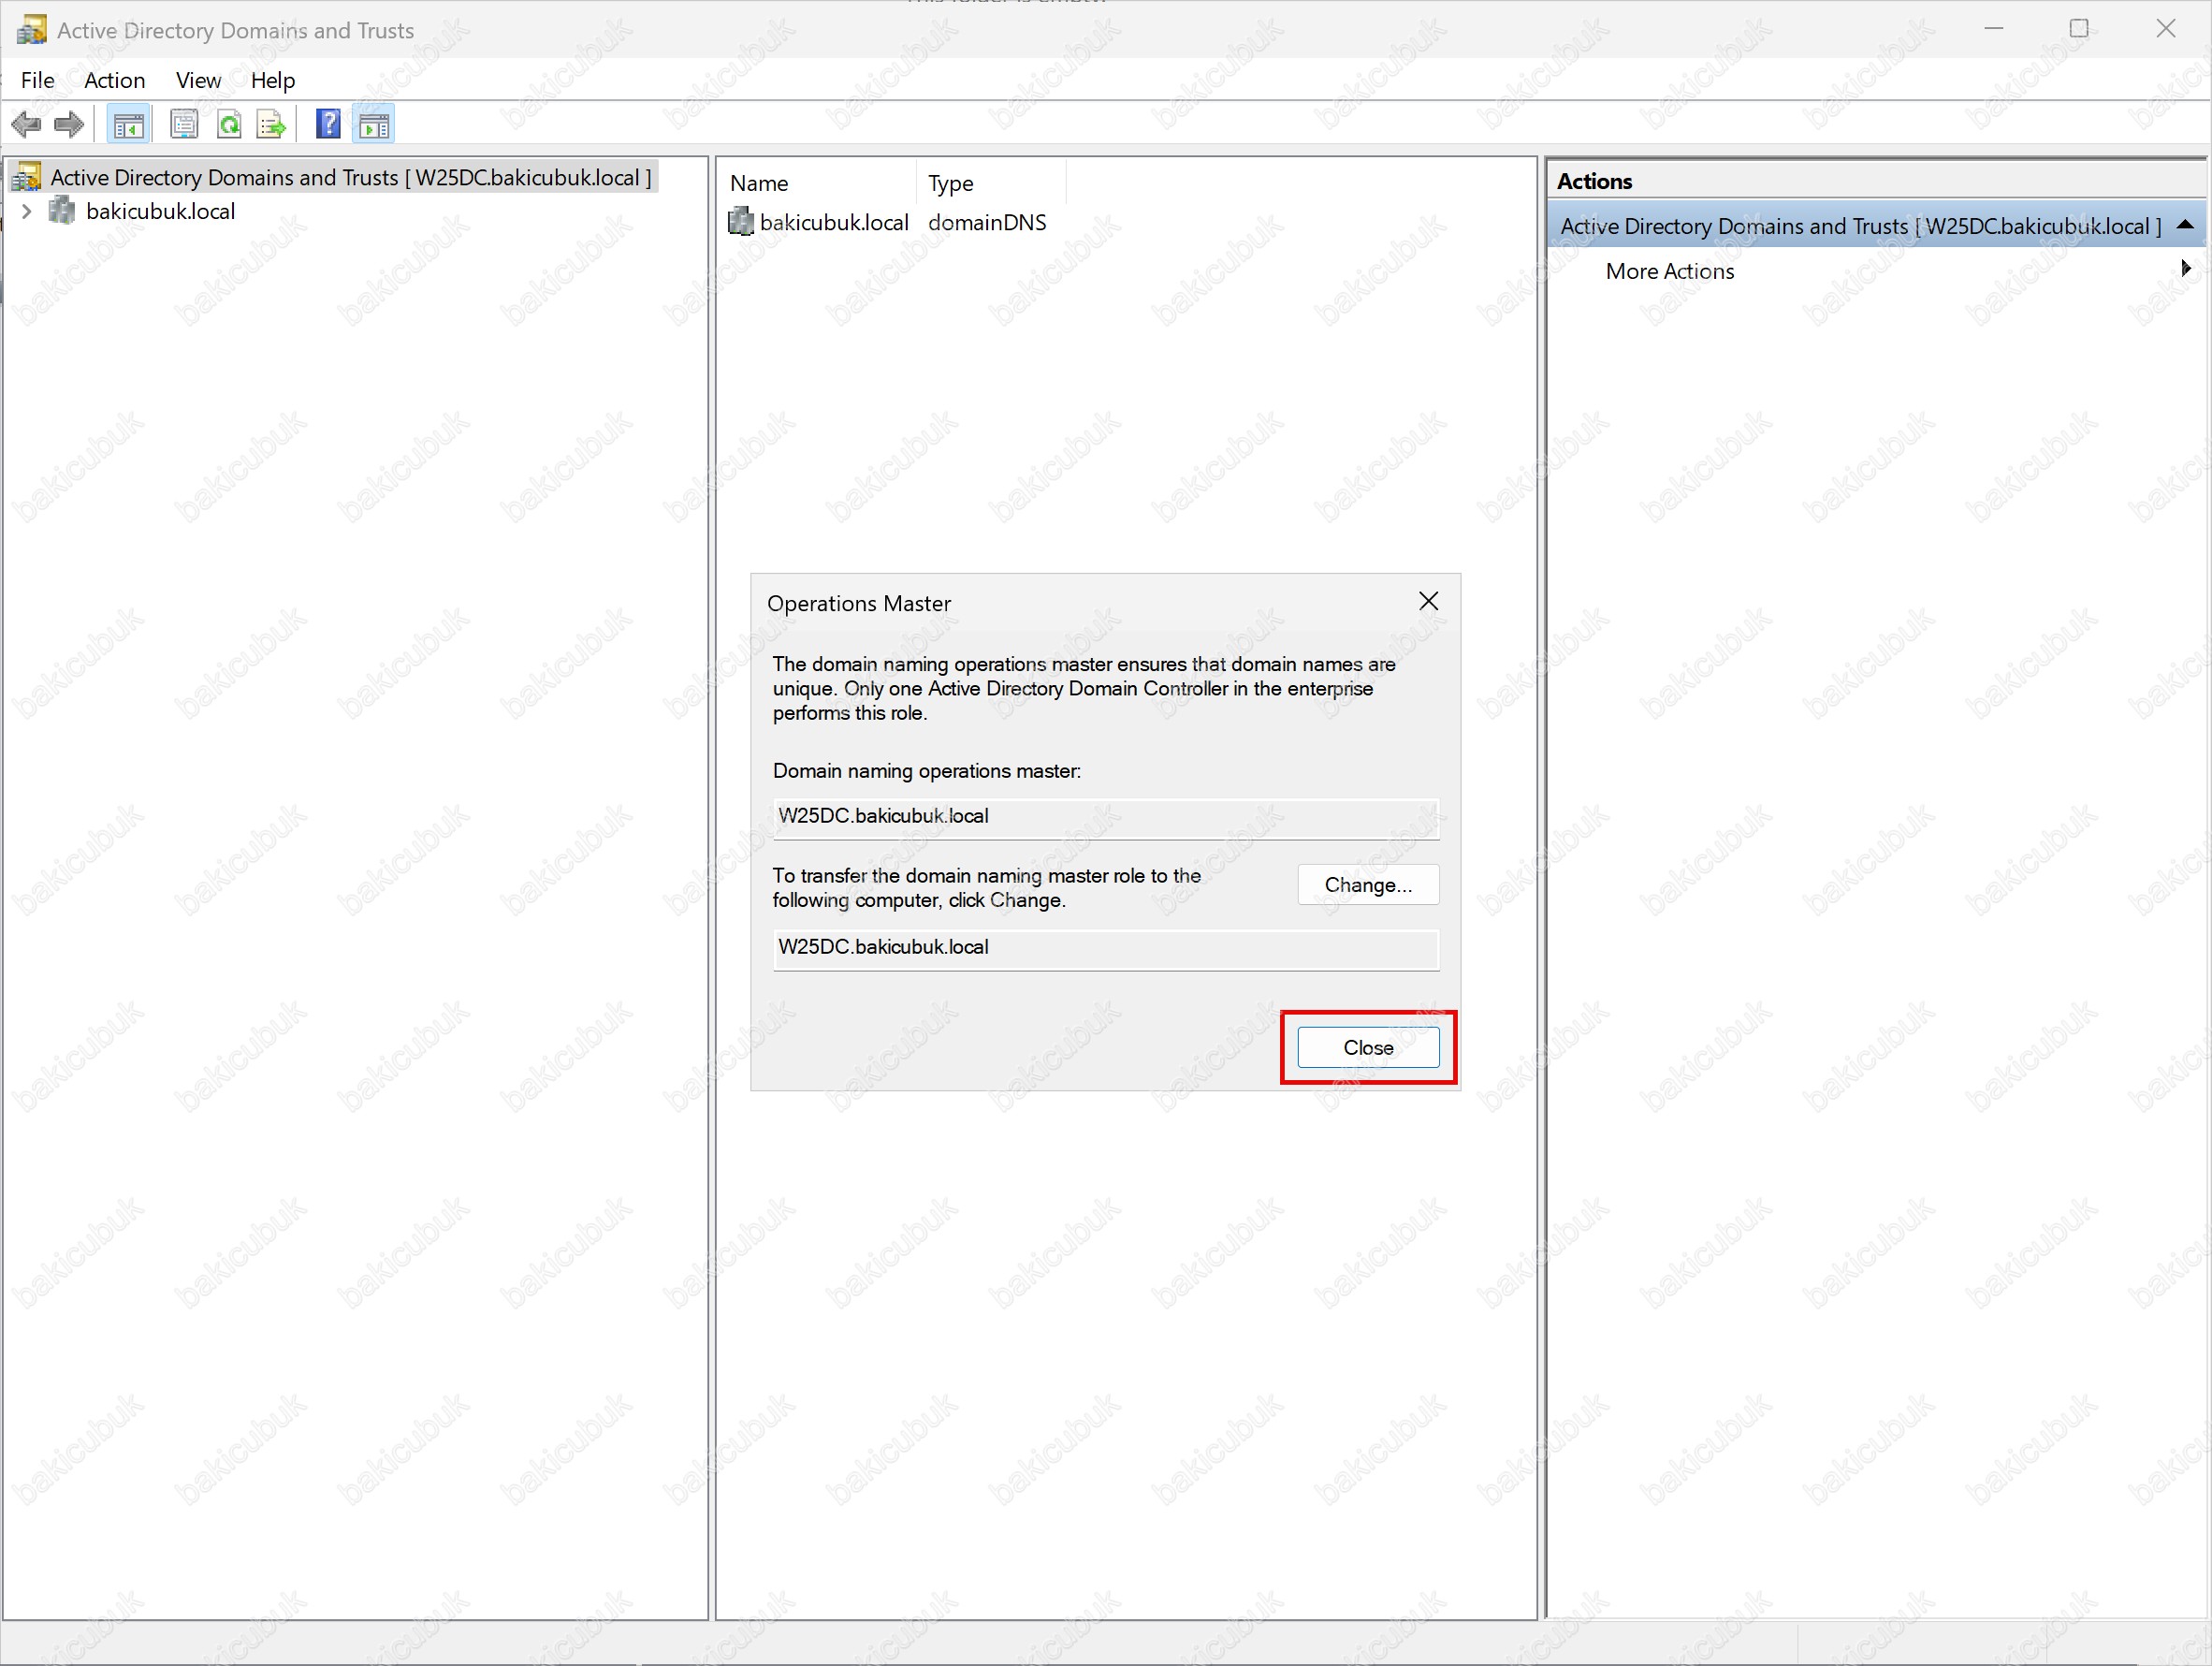Maximize the Domains and Trusts window

pyautogui.click(x=2079, y=28)
